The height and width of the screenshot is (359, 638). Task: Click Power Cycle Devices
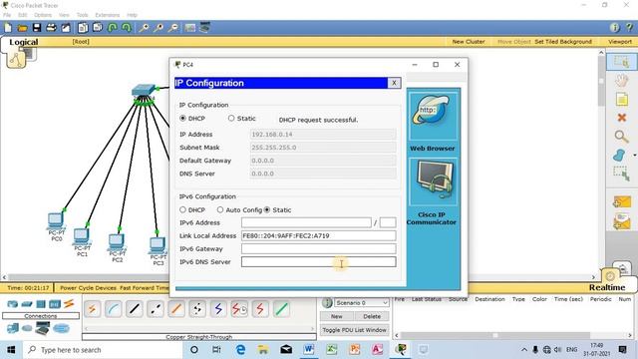tap(89, 288)
